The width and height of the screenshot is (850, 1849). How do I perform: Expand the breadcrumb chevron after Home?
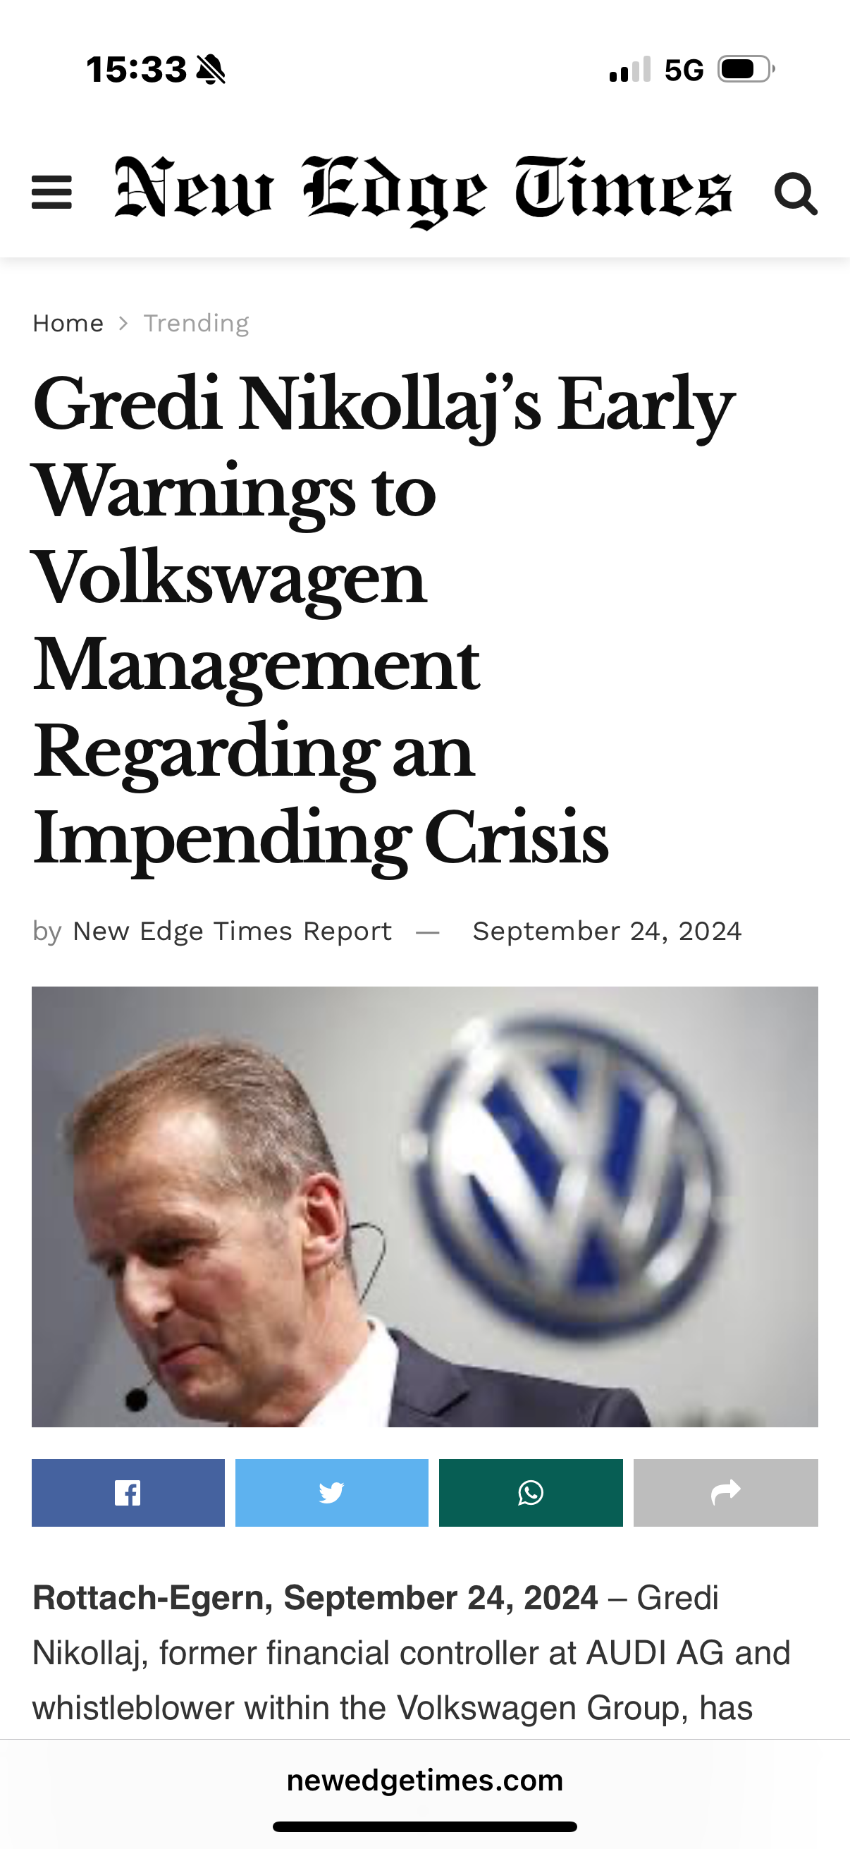click(123, 322)
